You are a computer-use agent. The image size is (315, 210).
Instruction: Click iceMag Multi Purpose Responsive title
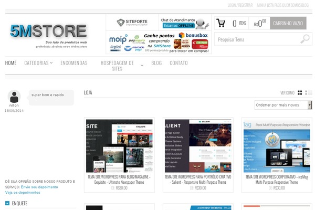point(277,180)
